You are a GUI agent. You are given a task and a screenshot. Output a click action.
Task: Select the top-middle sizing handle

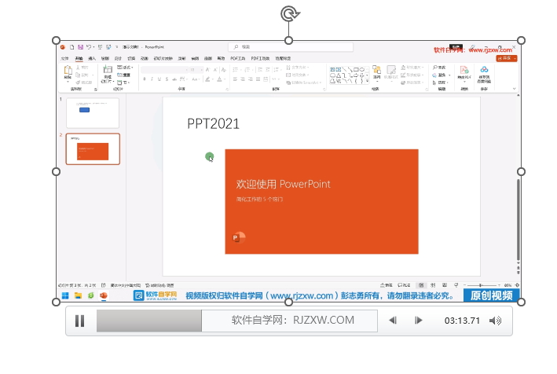[x=289, y=41]
